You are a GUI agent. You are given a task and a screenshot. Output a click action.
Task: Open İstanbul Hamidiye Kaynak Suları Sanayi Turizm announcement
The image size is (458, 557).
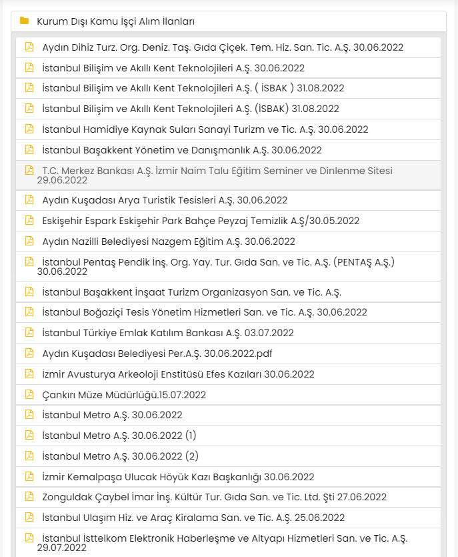205,129
